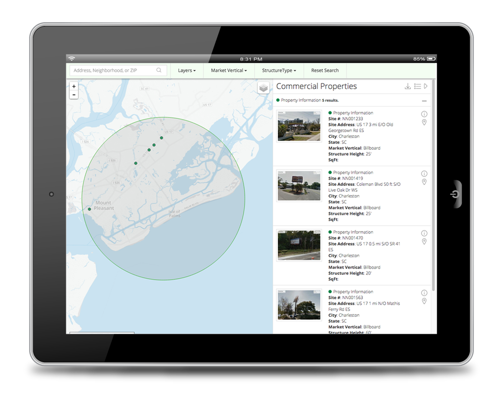Click the 'US 17 1 mi N/O Mathis' address
Viewport: 503px width, 406px height.
point(378,303)
